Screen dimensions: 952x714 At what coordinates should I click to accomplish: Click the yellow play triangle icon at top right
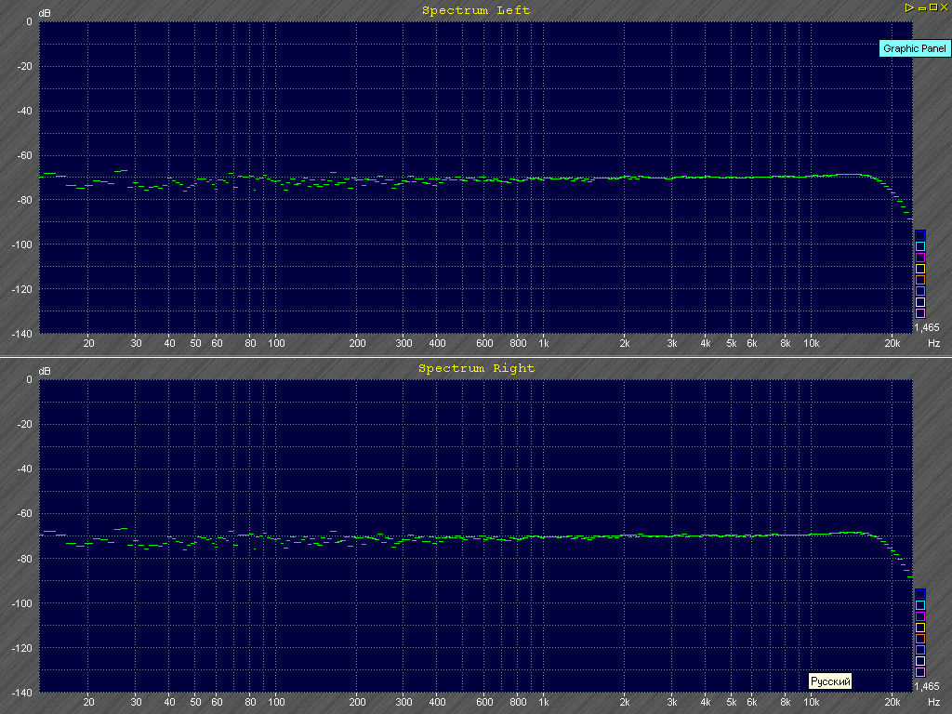pyautogui.click(x=909, y=7)
